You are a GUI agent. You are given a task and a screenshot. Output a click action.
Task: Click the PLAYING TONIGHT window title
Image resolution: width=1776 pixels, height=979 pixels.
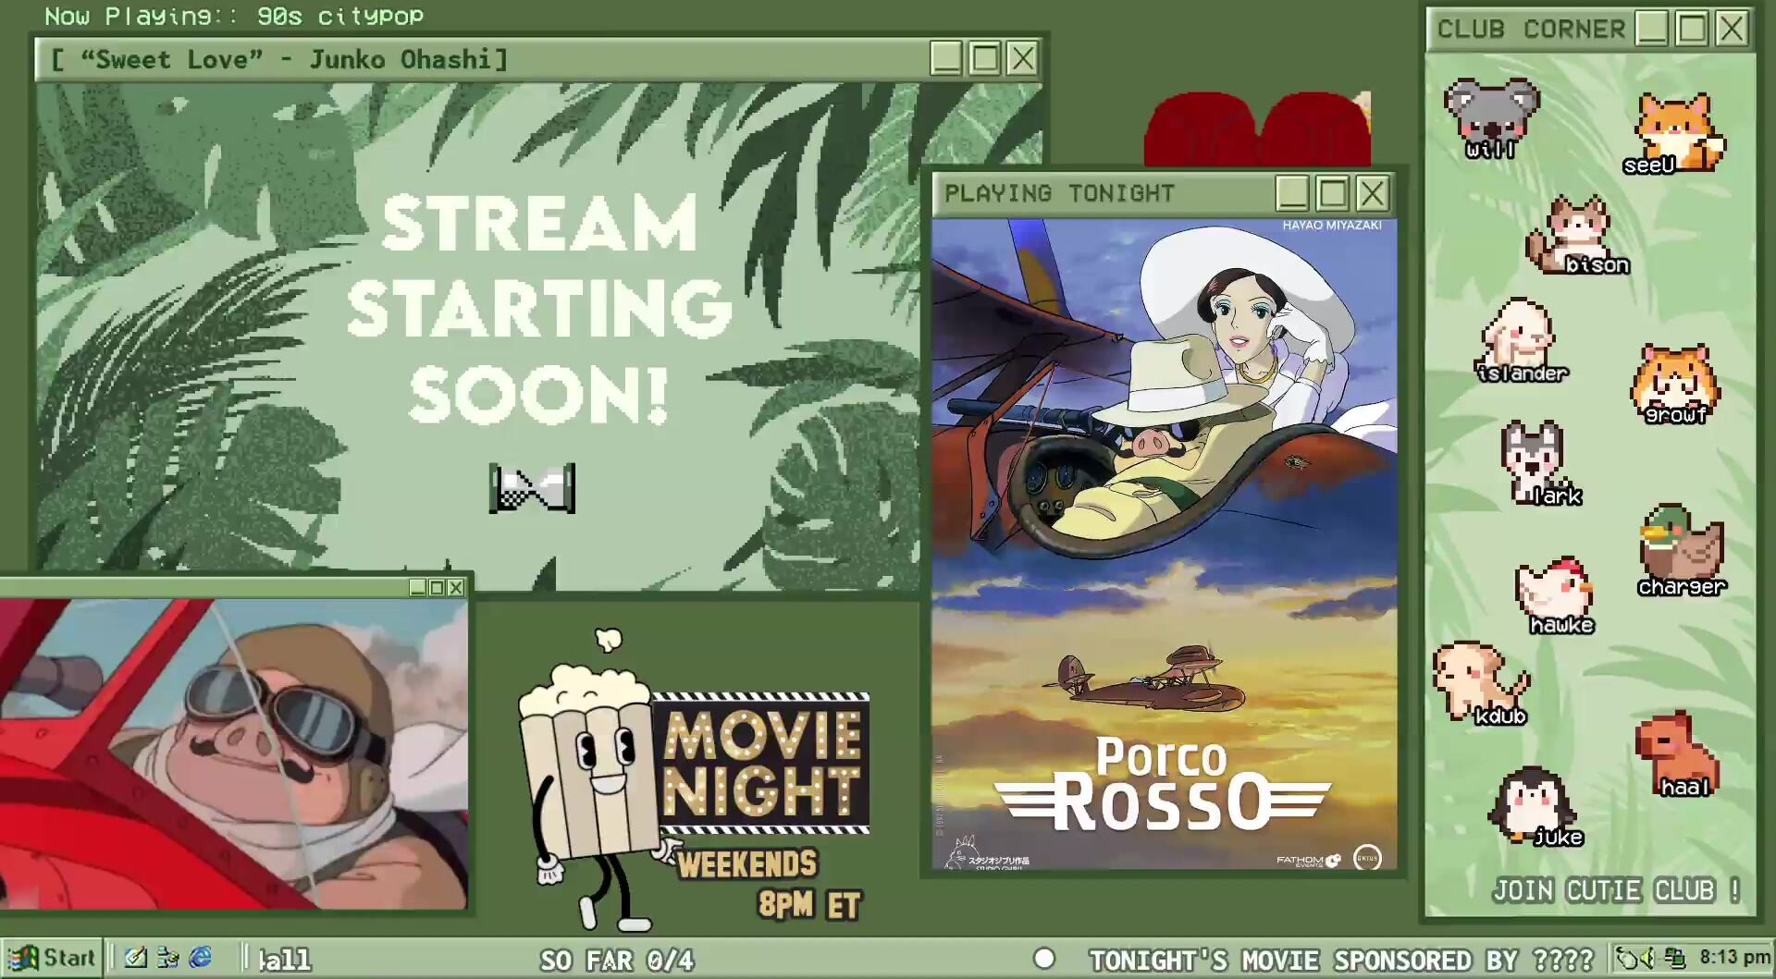(1059, 193)
